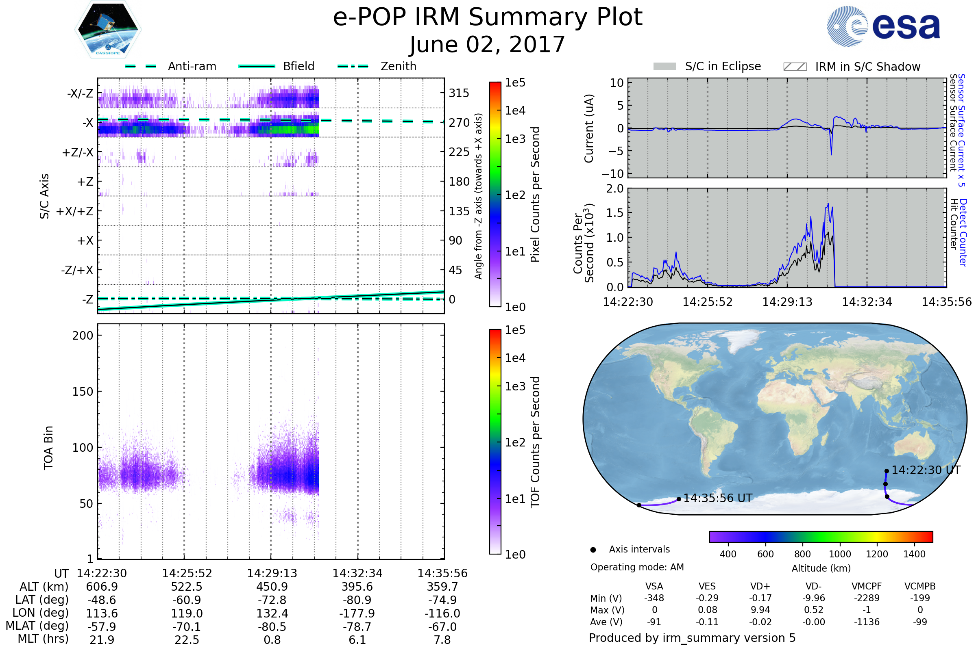Click the 14:22:30 UT orbit start dot
The image size is (976, 650).
click(887, 471)
